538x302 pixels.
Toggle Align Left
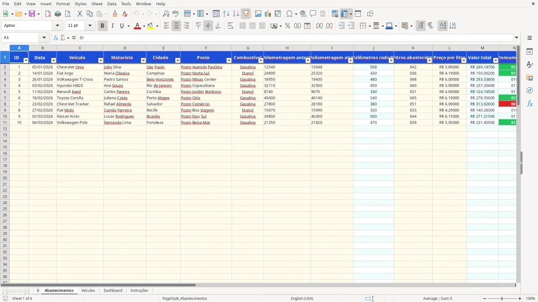[x=166, y=26]
